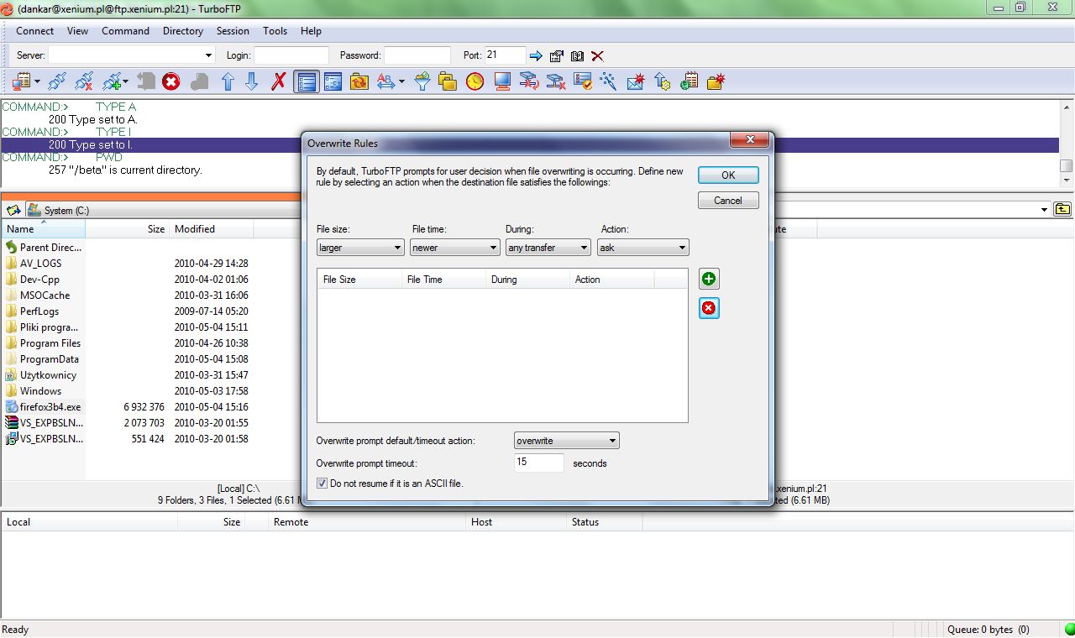This screenshot has width=1075, height=638.
Task: Click the two yellow folders icon
Action: (x=448, y=81)
